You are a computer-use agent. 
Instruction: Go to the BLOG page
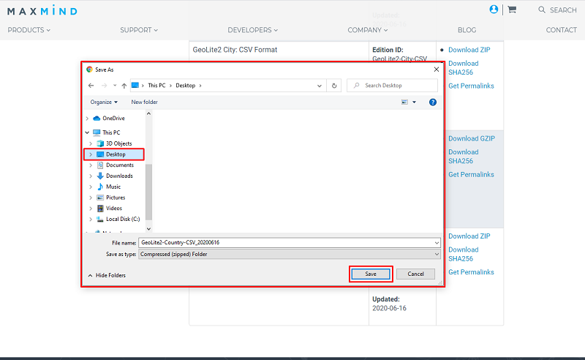pos(467,30)
